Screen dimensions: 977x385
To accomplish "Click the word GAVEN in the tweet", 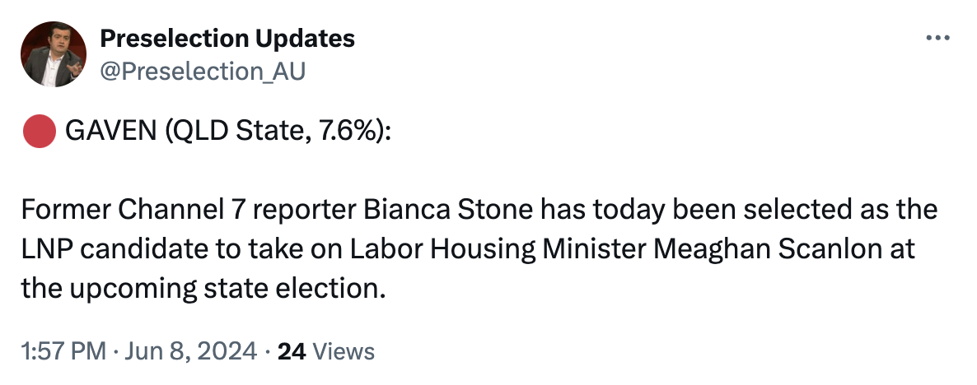I will point(111,131).
